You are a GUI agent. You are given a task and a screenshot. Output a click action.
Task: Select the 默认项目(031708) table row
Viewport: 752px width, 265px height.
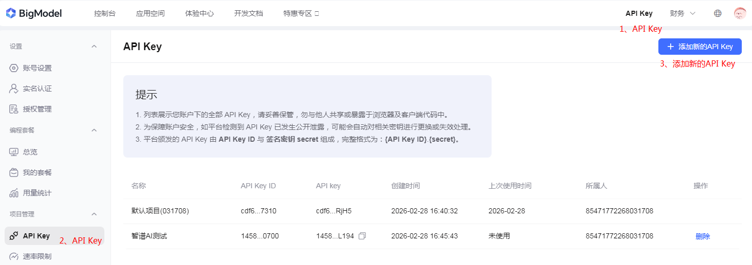click(x=160, y=211)
